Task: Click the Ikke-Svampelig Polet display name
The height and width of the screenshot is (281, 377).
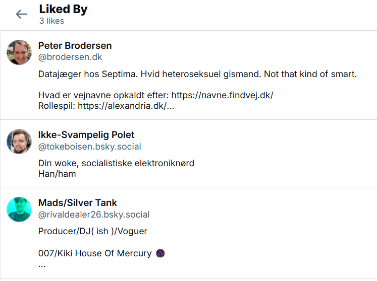Action: coord(86,135)
